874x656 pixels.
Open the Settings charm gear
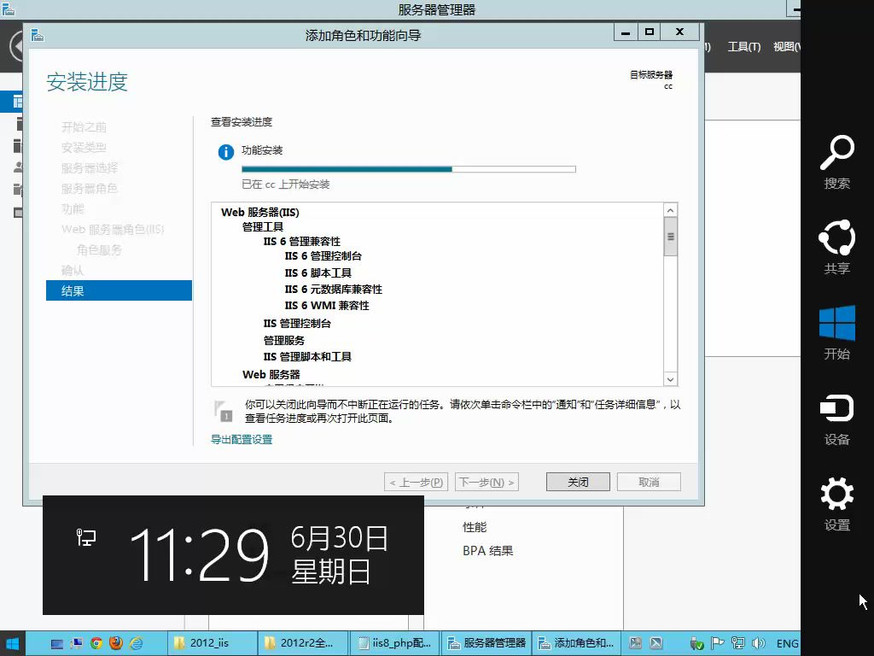click(x=836, y=502)
